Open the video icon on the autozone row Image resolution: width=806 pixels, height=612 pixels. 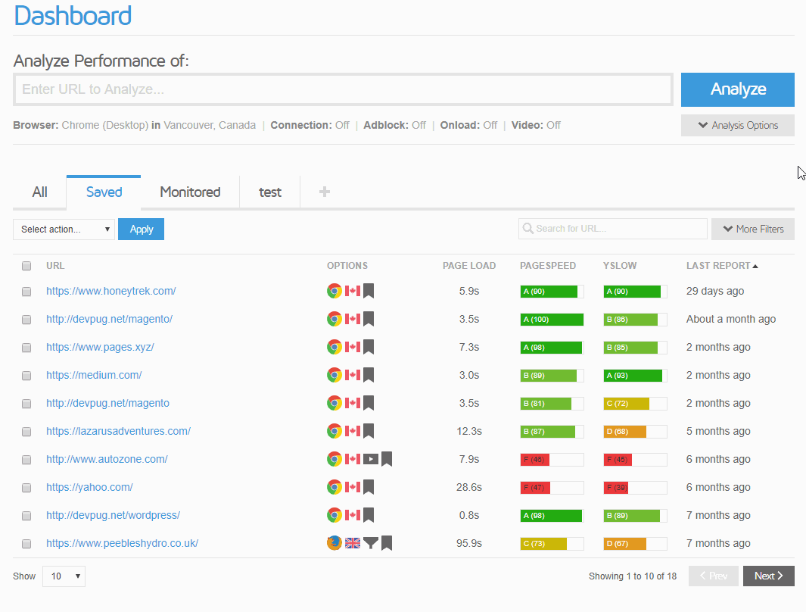370,459
